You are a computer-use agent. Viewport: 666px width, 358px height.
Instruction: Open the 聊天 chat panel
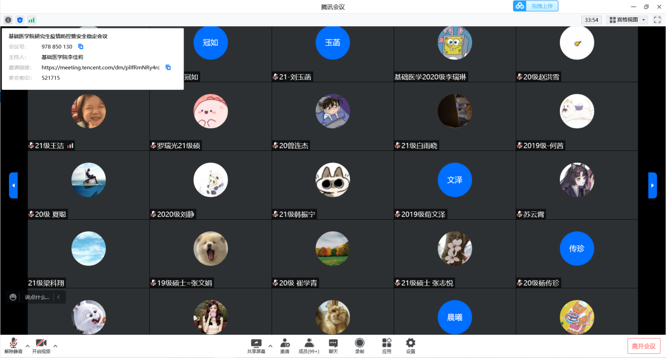tap(333, 345)
